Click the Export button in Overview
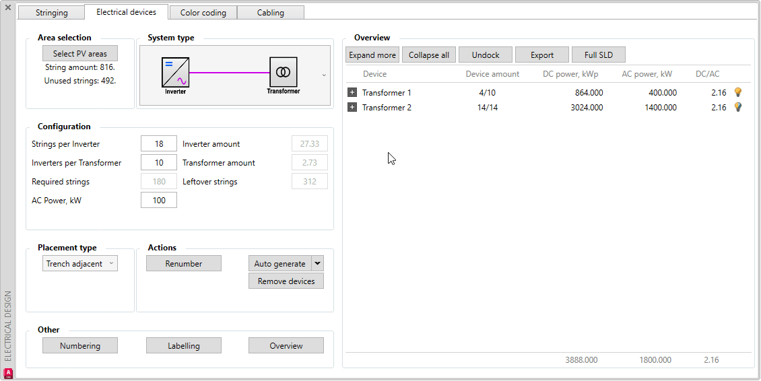Viewport: 761px width, 381px height. [541, 55]
